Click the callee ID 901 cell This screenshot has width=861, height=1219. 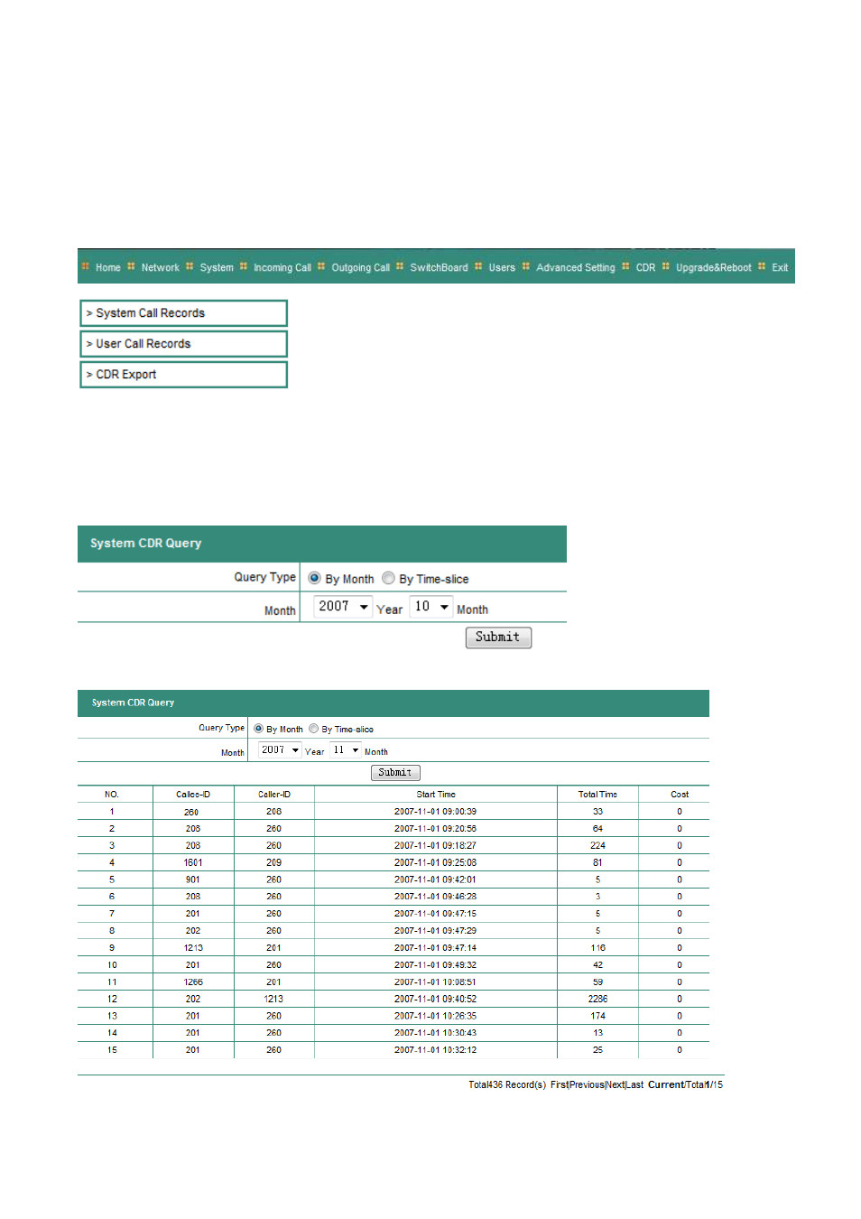[193, 879]
